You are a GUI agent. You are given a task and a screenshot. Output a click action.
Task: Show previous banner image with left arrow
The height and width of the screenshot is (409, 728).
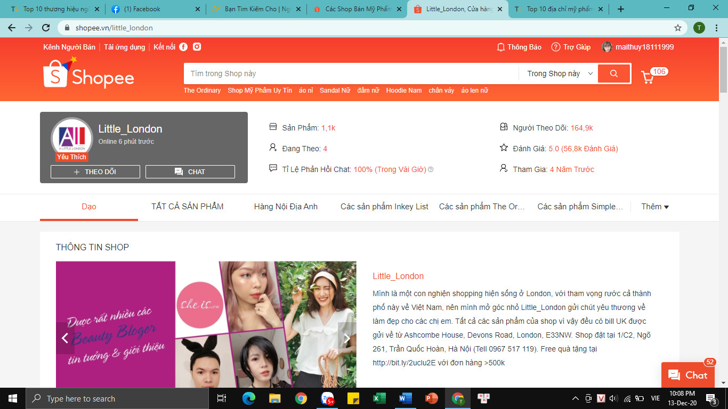coord(65,338)
